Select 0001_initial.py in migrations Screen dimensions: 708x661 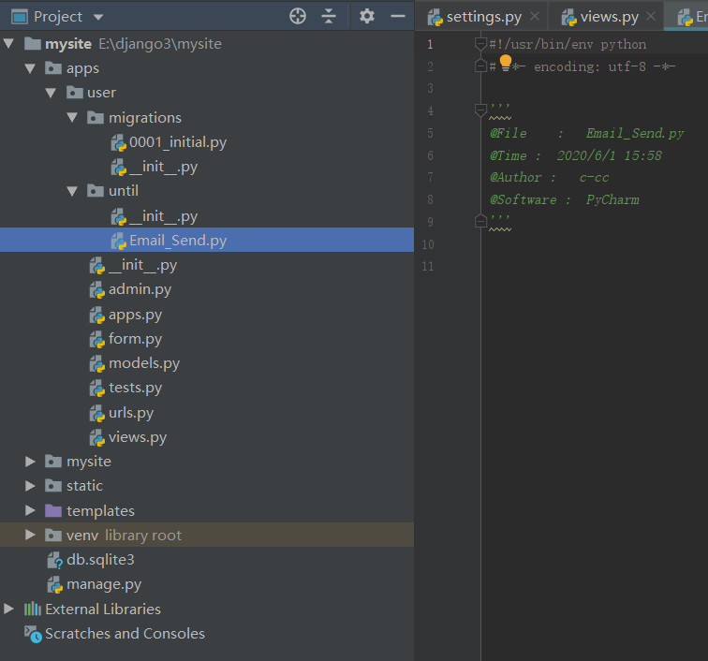click(x=178, y=142)
